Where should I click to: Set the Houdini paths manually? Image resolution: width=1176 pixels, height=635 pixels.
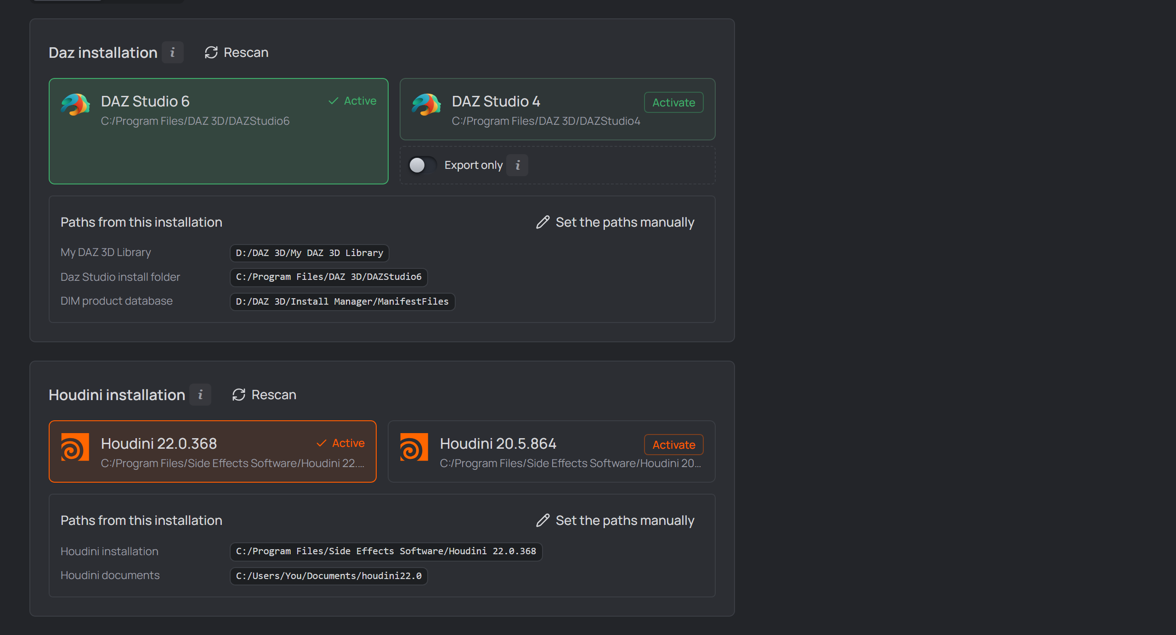click(x=615, y=520)
